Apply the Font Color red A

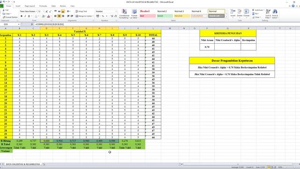click(48, 16)
